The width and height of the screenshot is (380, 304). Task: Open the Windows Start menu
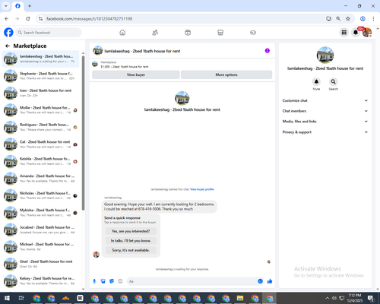point(7,298)
